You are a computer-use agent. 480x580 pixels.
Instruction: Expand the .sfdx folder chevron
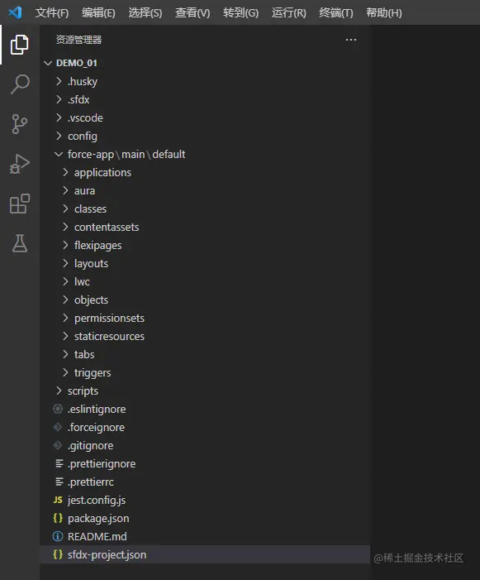click(59, 99)
